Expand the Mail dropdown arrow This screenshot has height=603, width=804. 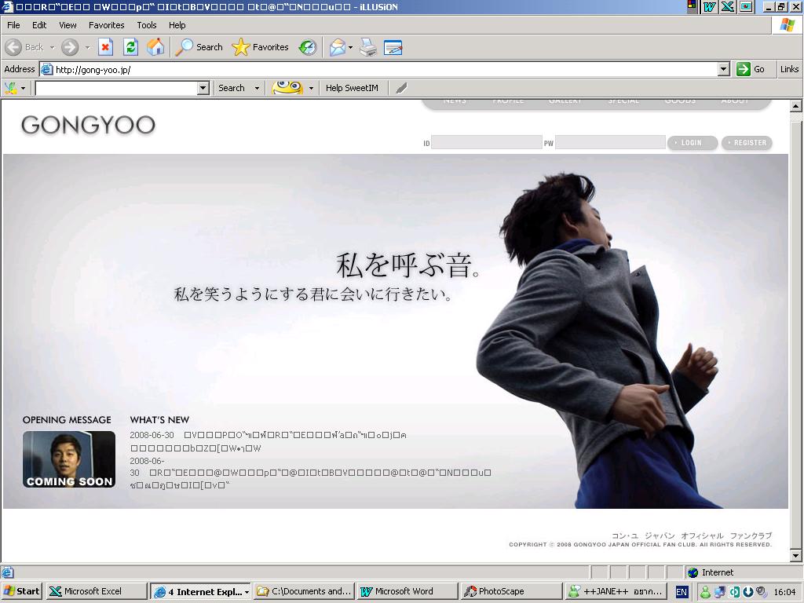[351, 47]
